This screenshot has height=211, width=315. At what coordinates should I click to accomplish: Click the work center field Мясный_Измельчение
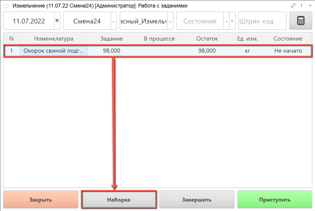(144, 21)
